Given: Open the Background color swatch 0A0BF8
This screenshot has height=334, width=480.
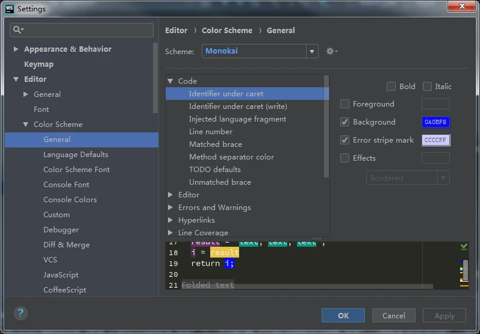Looking at the screenshot, I should click(x=435, y=122).
